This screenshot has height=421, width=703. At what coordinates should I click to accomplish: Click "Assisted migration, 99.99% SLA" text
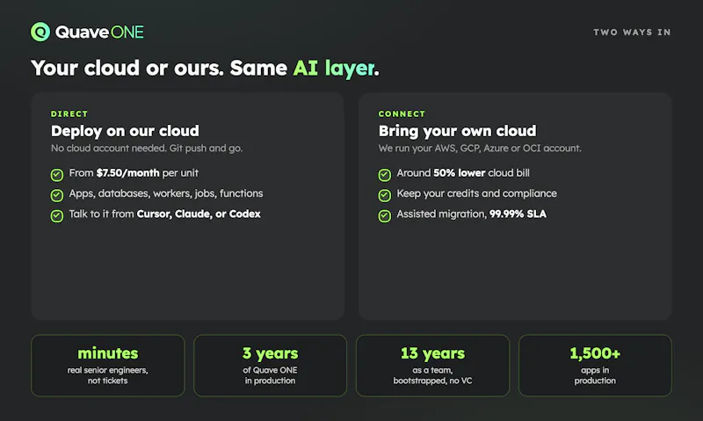pyautogui.click(x=472, y=214)
